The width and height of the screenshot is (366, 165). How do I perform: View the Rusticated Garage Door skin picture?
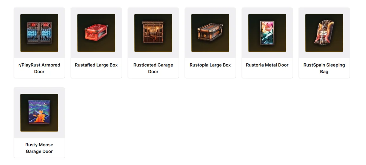(x=153, y=33)
